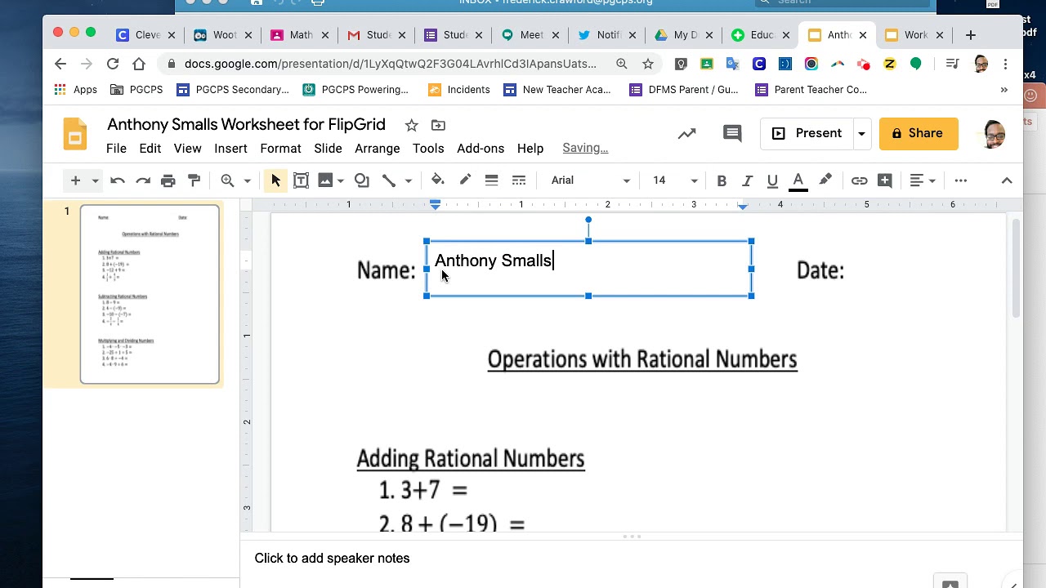Screen dimensions: 1046x588
Task: Click the print icon
Action: pos(168,180)
